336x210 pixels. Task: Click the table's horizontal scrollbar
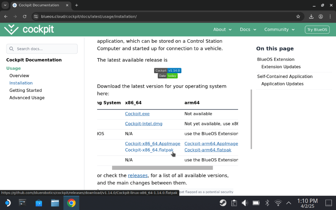coord(162,168)
